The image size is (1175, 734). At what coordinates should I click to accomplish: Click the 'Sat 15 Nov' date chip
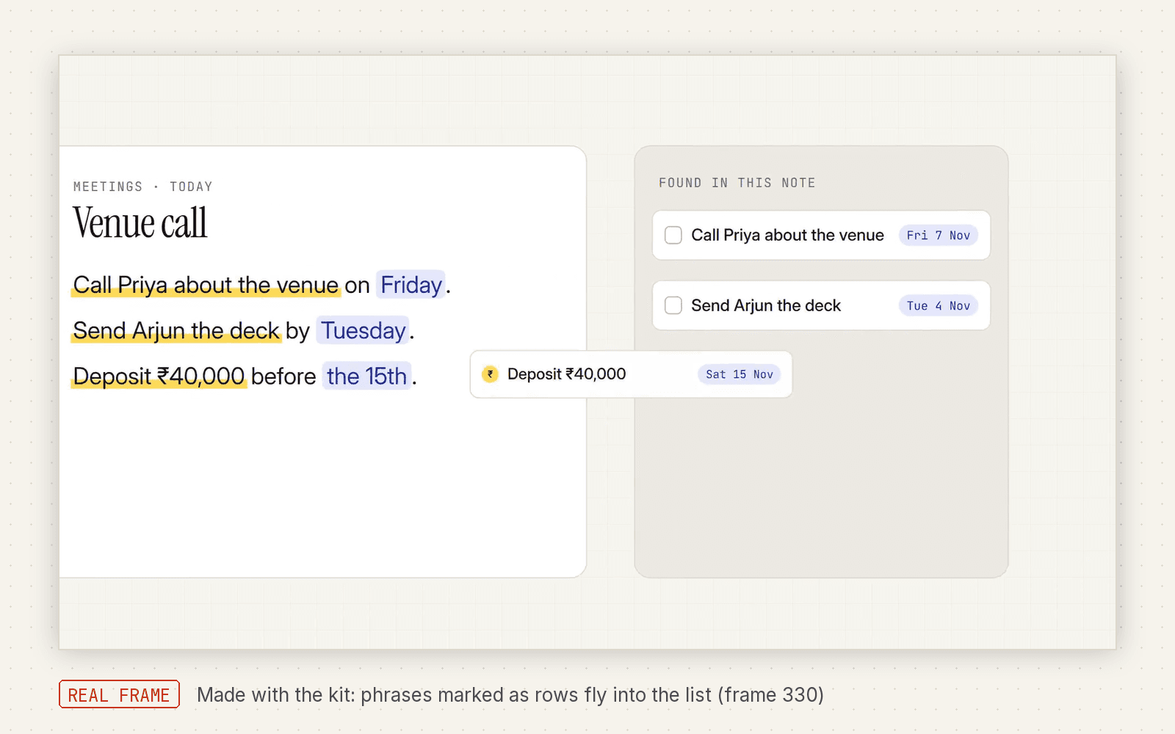click(740, 374)
